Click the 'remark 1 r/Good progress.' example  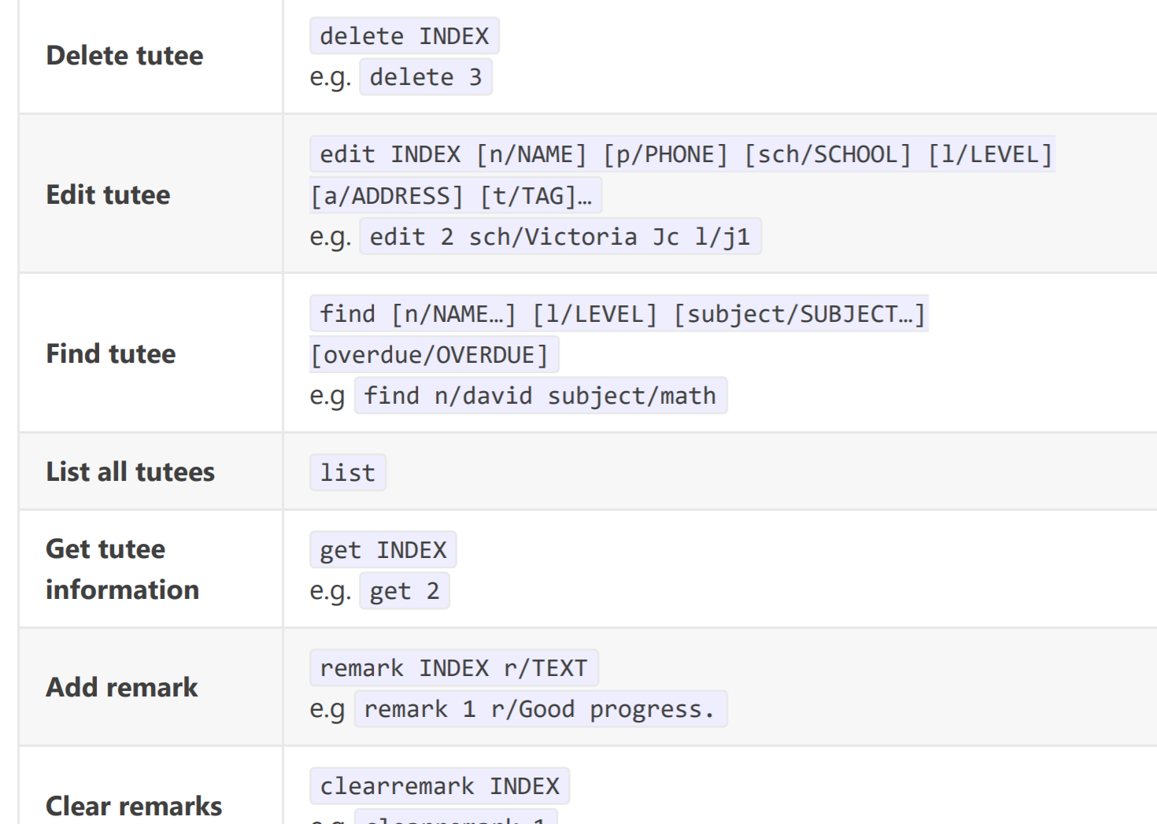coord(541,708)
